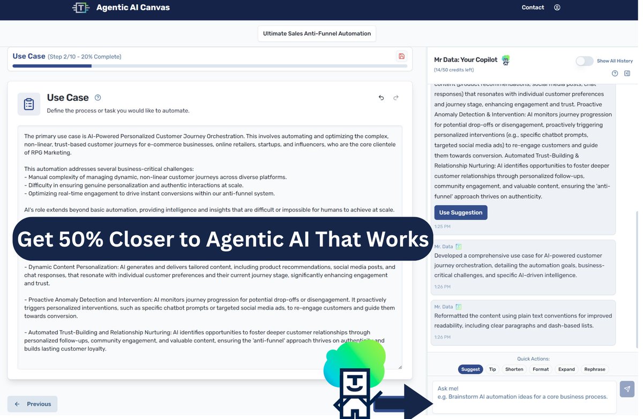Click the red save icon in Use Case bar

[x=401, y=56]
